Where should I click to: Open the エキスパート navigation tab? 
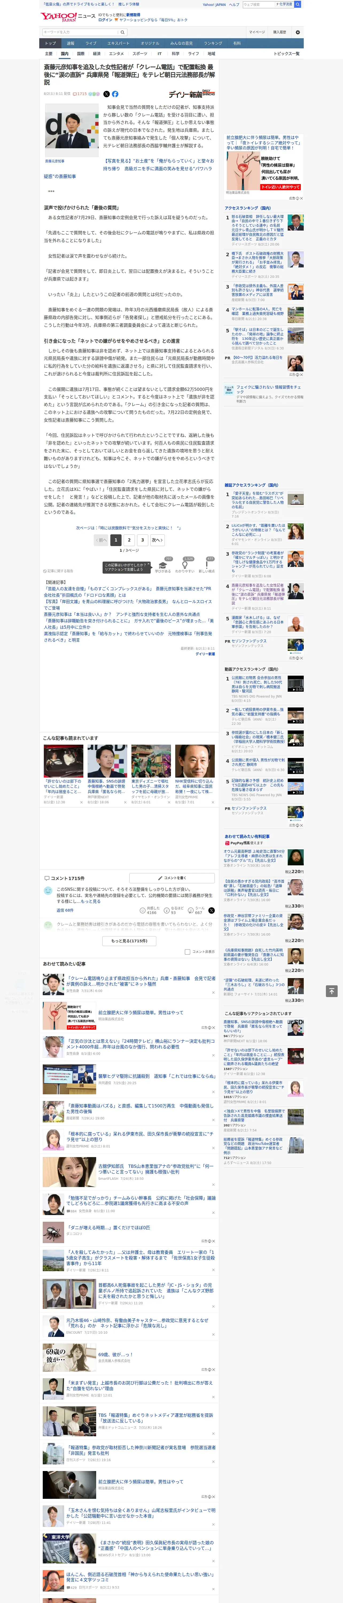tap(118, 43)
